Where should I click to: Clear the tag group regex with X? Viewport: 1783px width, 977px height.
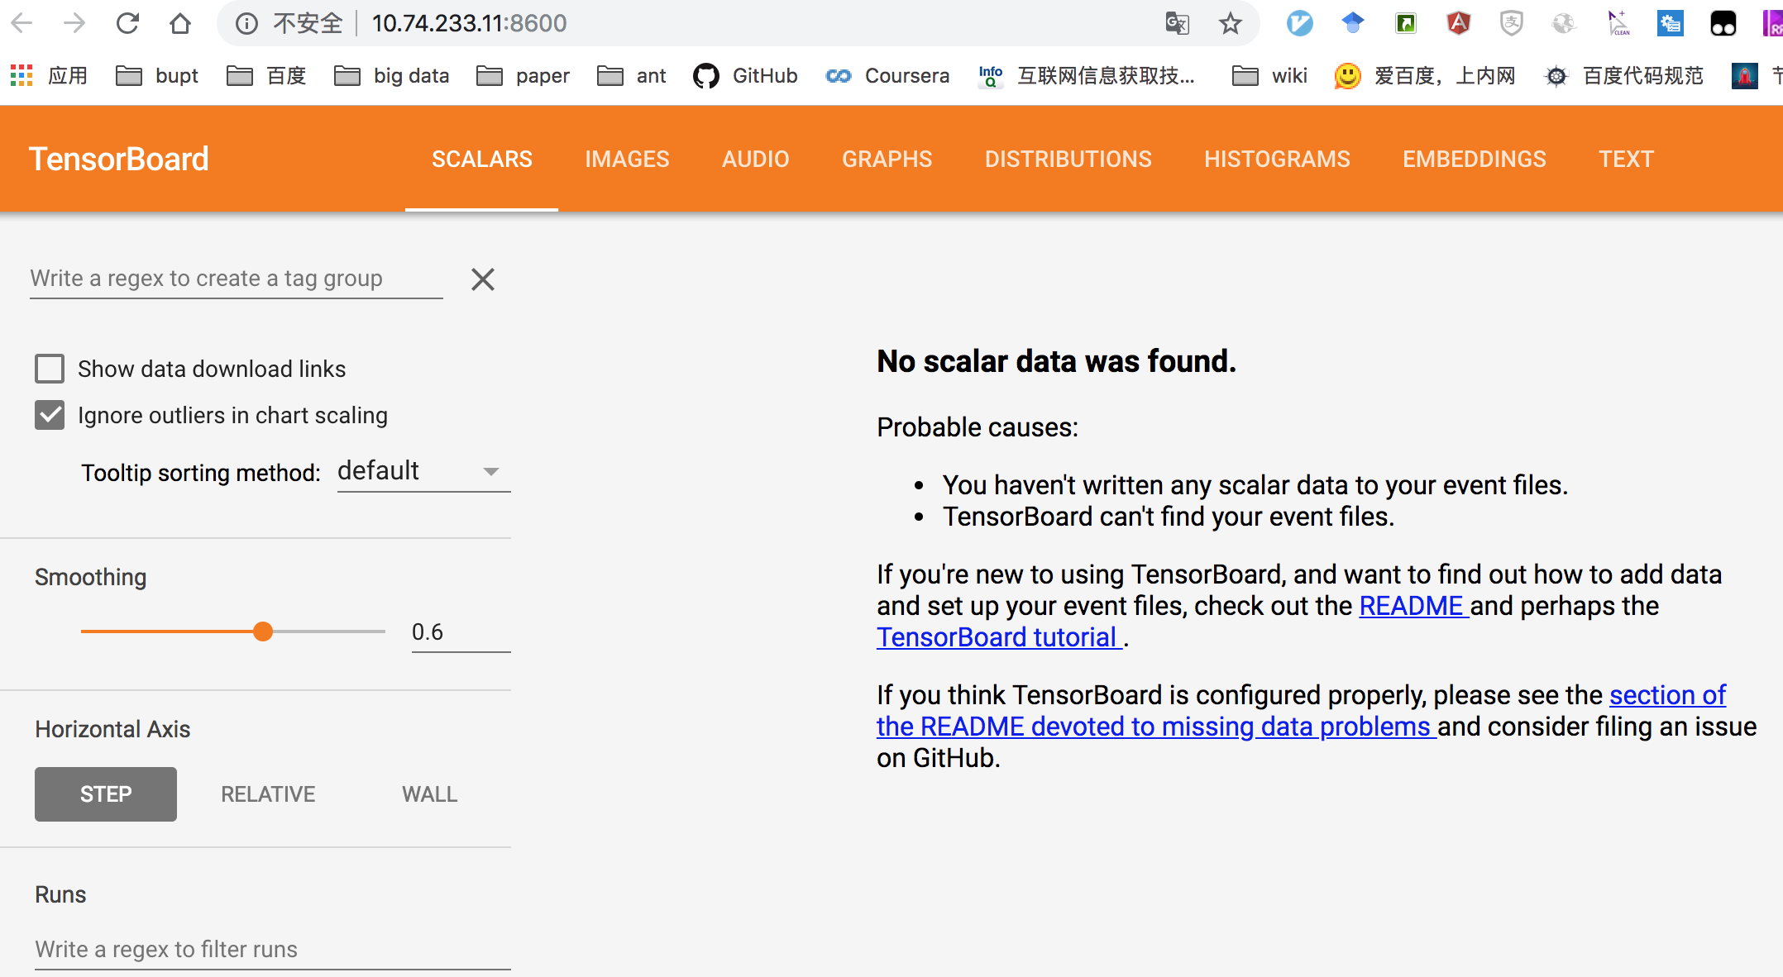(483, 279)
